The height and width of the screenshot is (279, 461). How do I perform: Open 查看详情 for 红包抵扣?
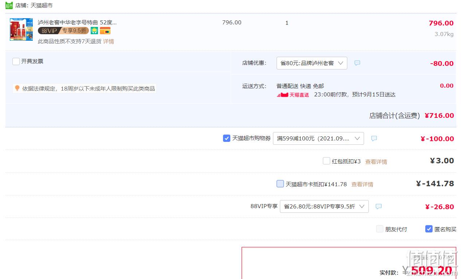click(376, 162)
